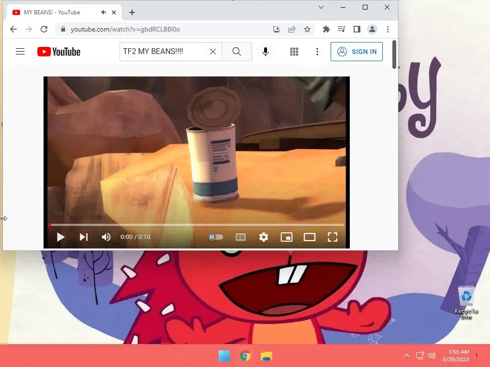This screenshot has height=367, width=490.
Task: Install app from address bar icon
Action: point(276,29)
